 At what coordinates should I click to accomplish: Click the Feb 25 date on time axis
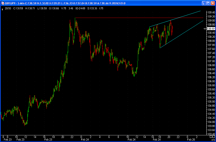pyautogui.click(x=191, y=140)
